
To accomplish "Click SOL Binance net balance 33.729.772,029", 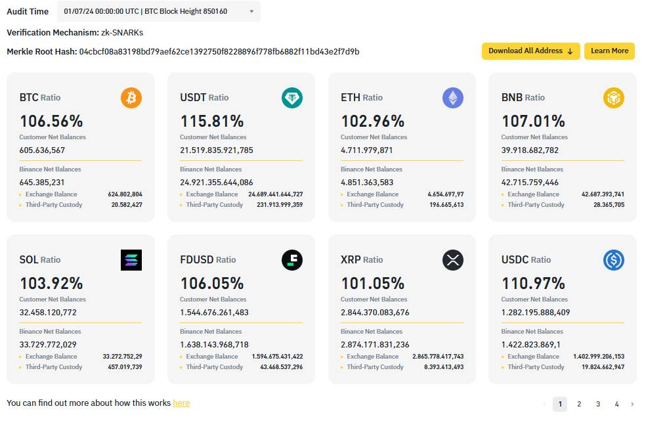I will pyautogui.click(x=48, y=345).
